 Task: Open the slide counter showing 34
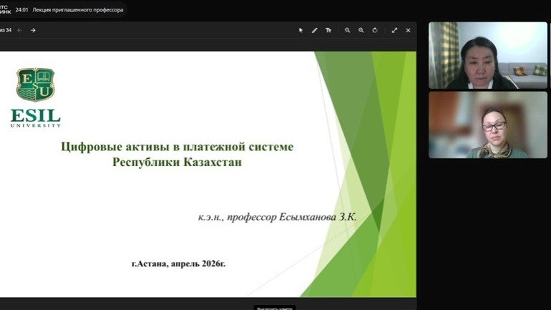coord(6,30)
